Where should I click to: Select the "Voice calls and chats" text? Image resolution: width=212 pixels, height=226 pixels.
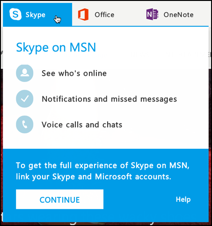click(82, 125)
